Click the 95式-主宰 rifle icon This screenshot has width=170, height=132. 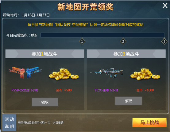106,73
